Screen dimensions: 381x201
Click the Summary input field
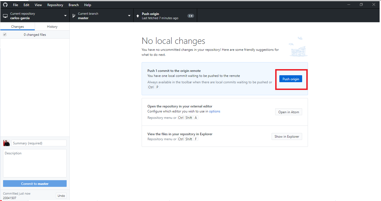[x=39, y=143]
